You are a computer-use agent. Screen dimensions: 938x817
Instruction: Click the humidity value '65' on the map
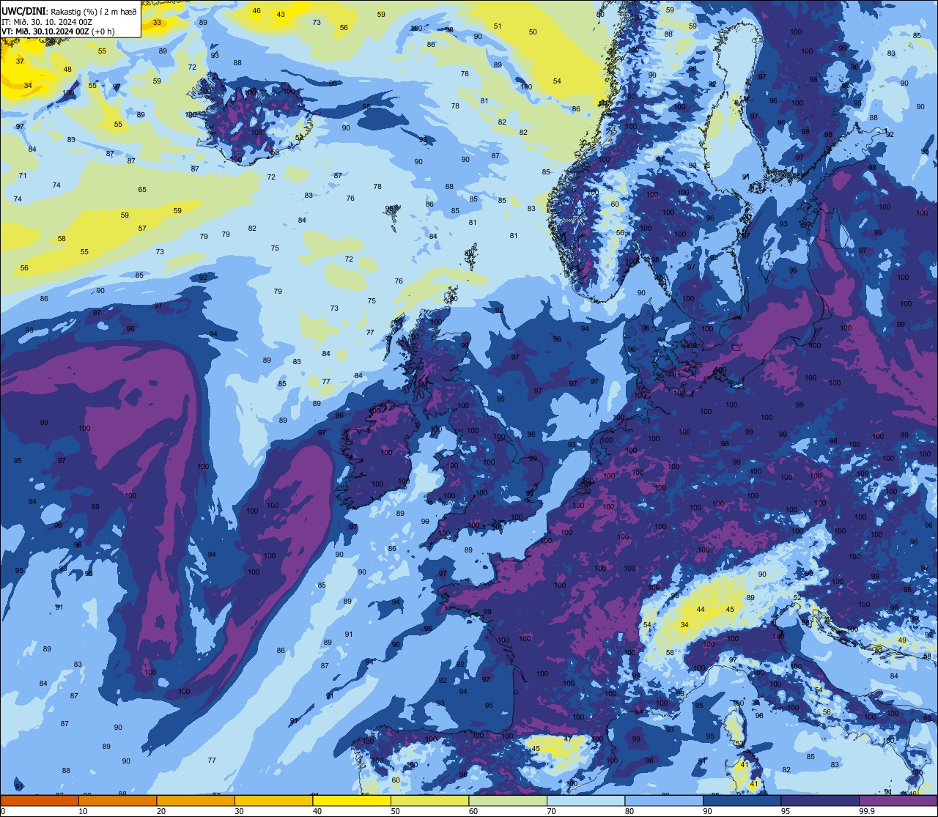[142, 189]
